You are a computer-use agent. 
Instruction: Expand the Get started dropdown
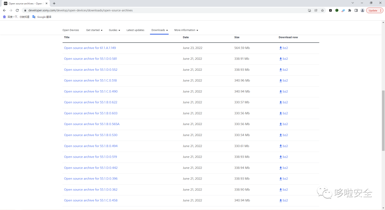pyautogui.click(x=94, y=30)
